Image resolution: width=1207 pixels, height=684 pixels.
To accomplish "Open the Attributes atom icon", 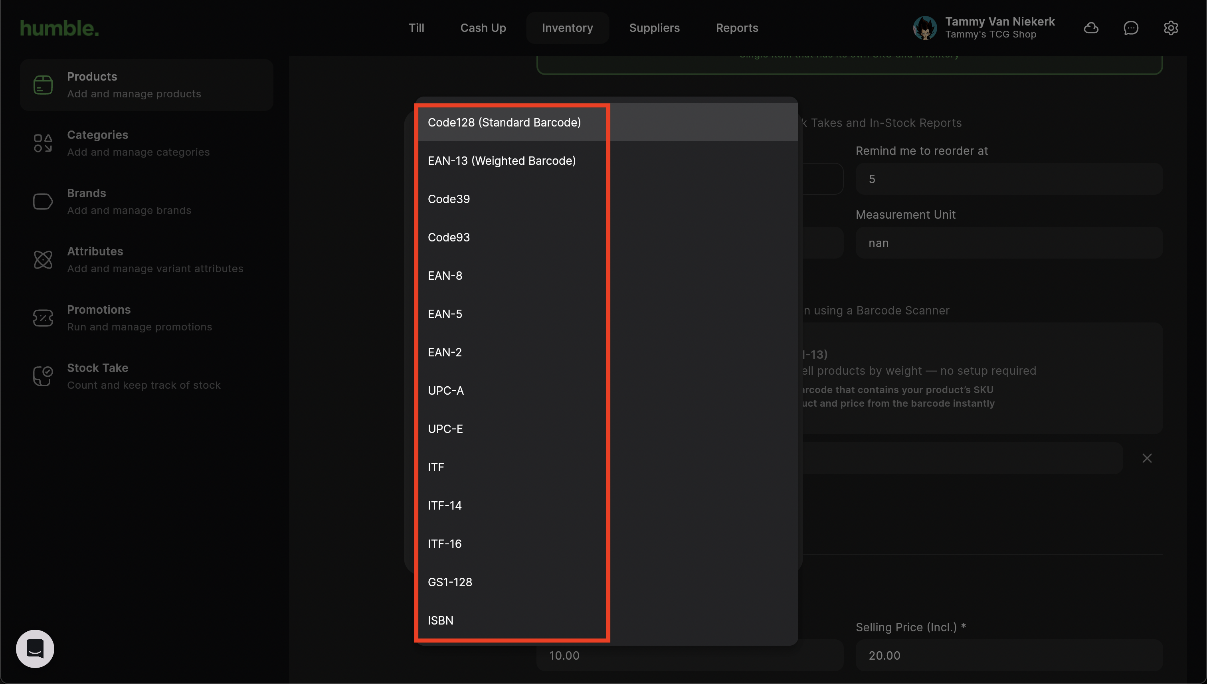I will click(x=43, y=260).
